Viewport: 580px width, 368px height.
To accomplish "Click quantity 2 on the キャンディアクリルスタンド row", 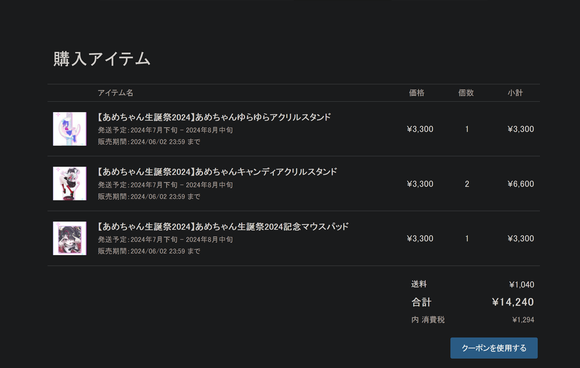I will pos(467,184).
